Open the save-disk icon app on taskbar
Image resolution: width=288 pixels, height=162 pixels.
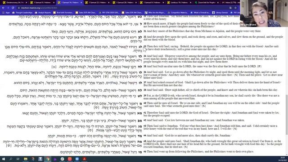[x=40, y=159]
